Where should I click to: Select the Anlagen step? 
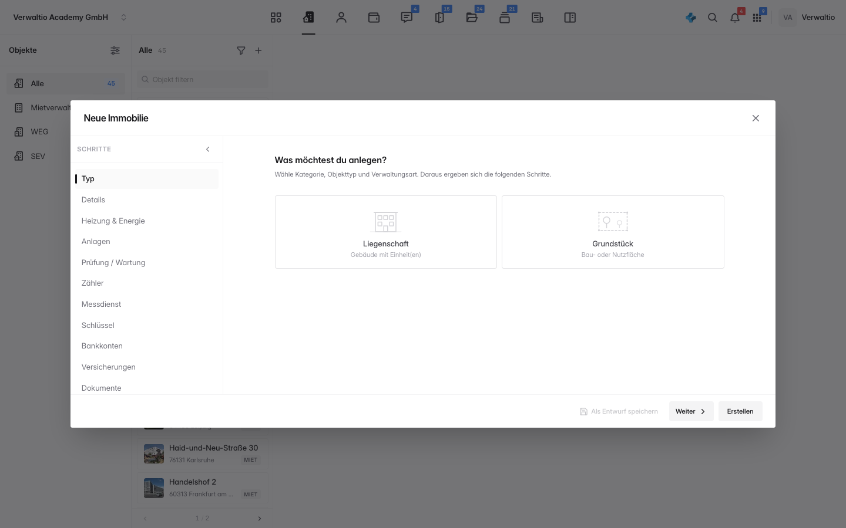click(x=146, y=242)
